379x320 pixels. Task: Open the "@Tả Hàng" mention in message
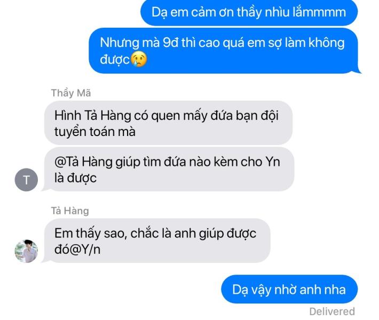tap(83, 162)
